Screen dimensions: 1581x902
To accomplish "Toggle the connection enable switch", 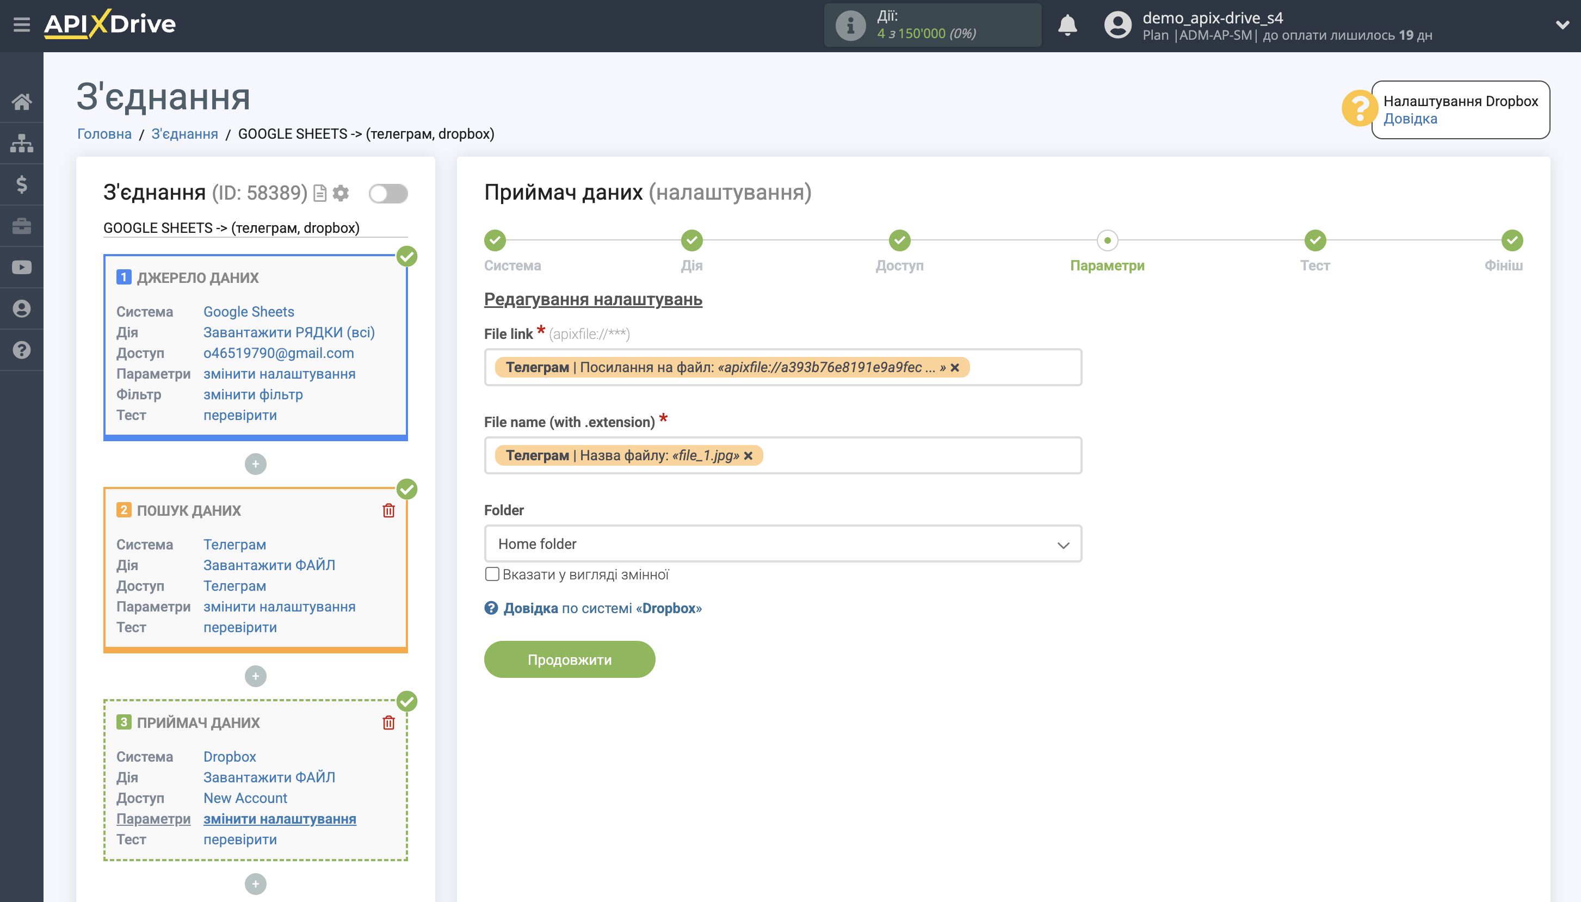I will 387,193.
